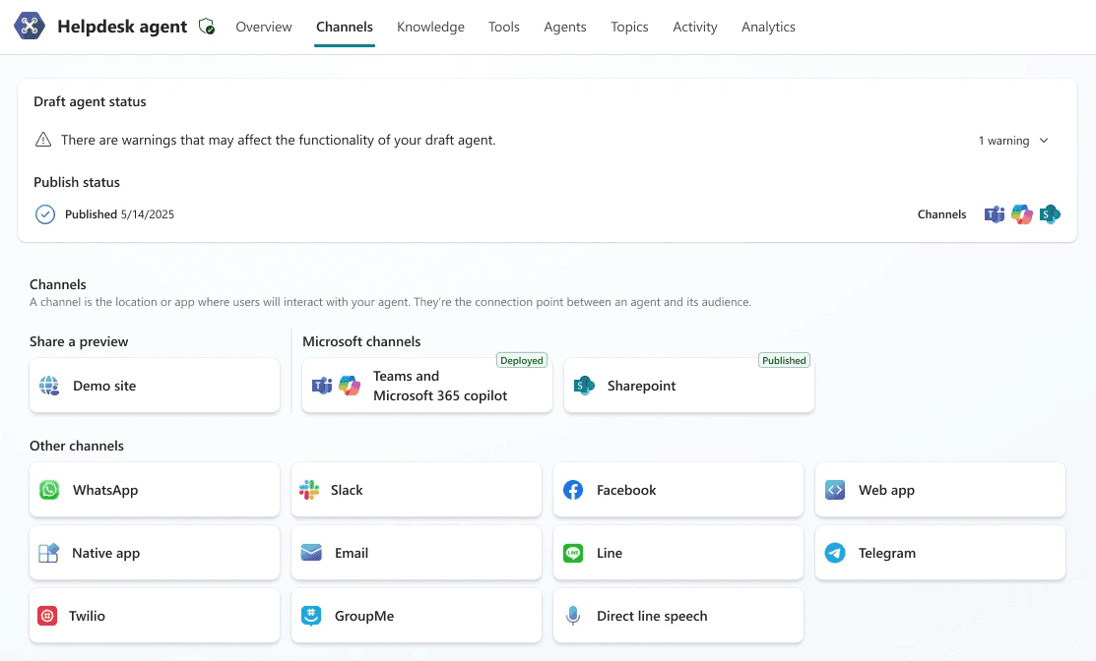Screen dimensions: 1096x661
Task: Open the Direct line speech card
Action: click(x=678, y=616)
